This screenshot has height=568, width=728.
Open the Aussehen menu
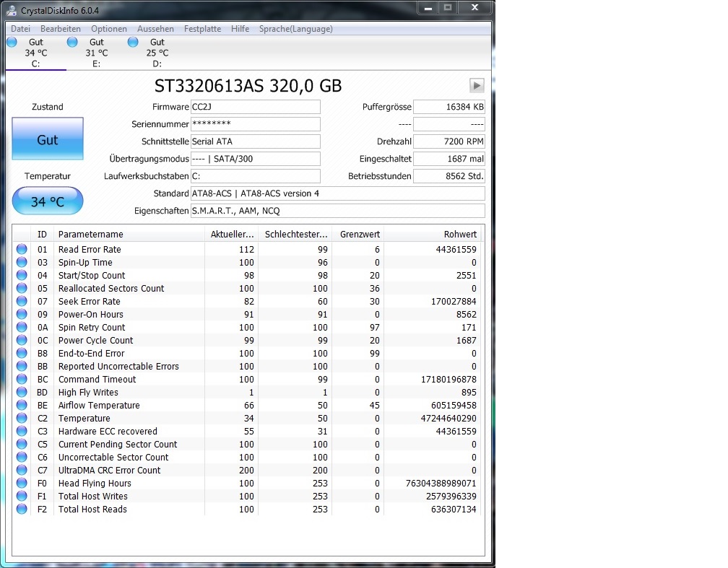pos(155,29)
